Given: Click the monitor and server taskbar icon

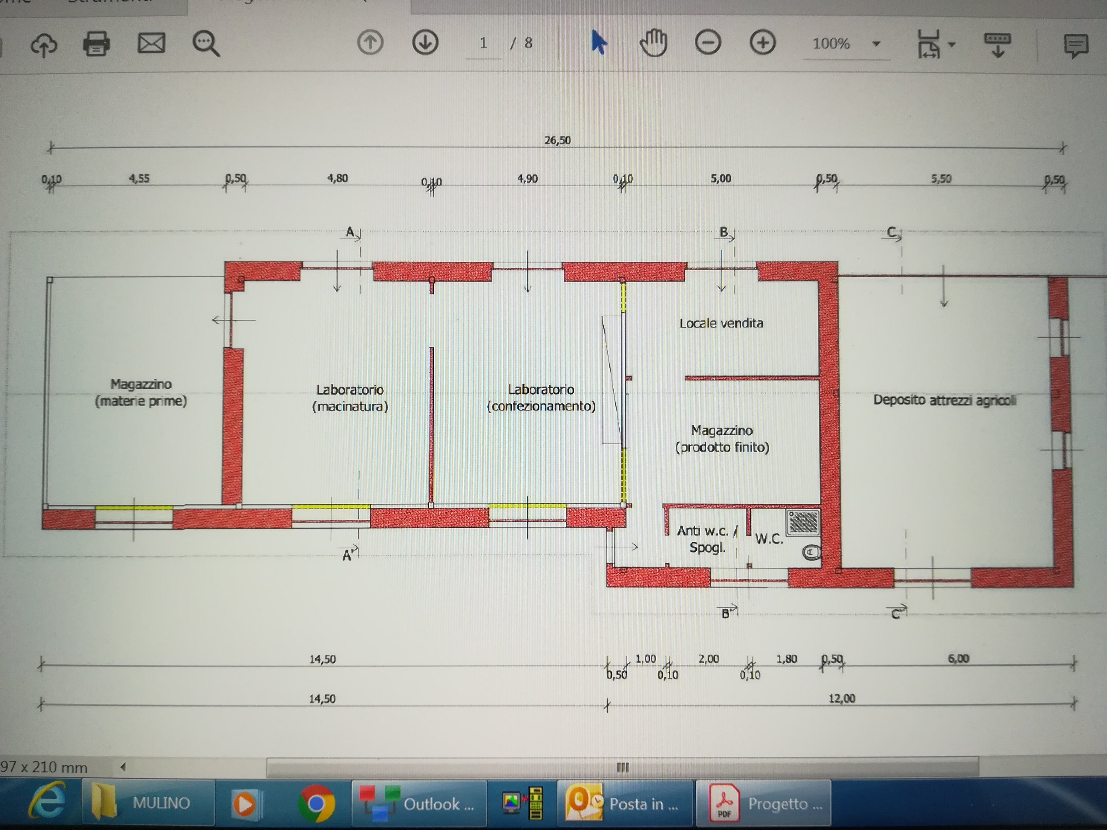Looking at the screenshot, I should [523, 804].
